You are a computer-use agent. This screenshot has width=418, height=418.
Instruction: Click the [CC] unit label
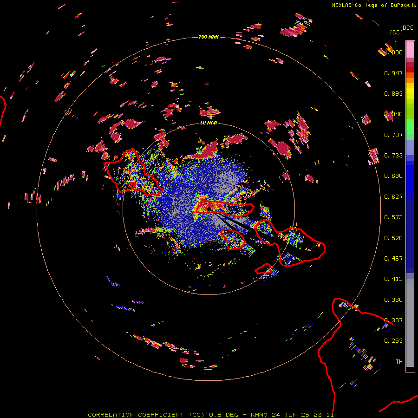coord(396,32)
